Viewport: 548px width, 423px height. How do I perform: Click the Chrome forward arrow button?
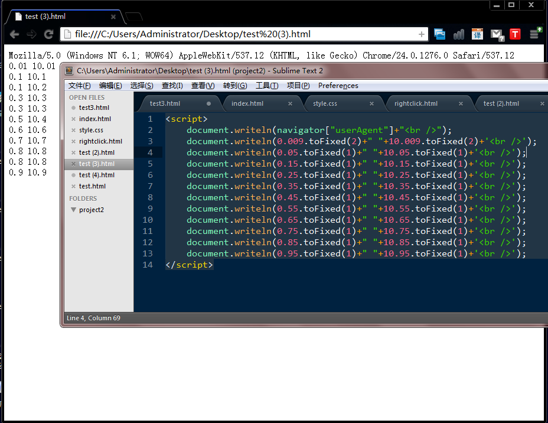click(x=31, y=34)
